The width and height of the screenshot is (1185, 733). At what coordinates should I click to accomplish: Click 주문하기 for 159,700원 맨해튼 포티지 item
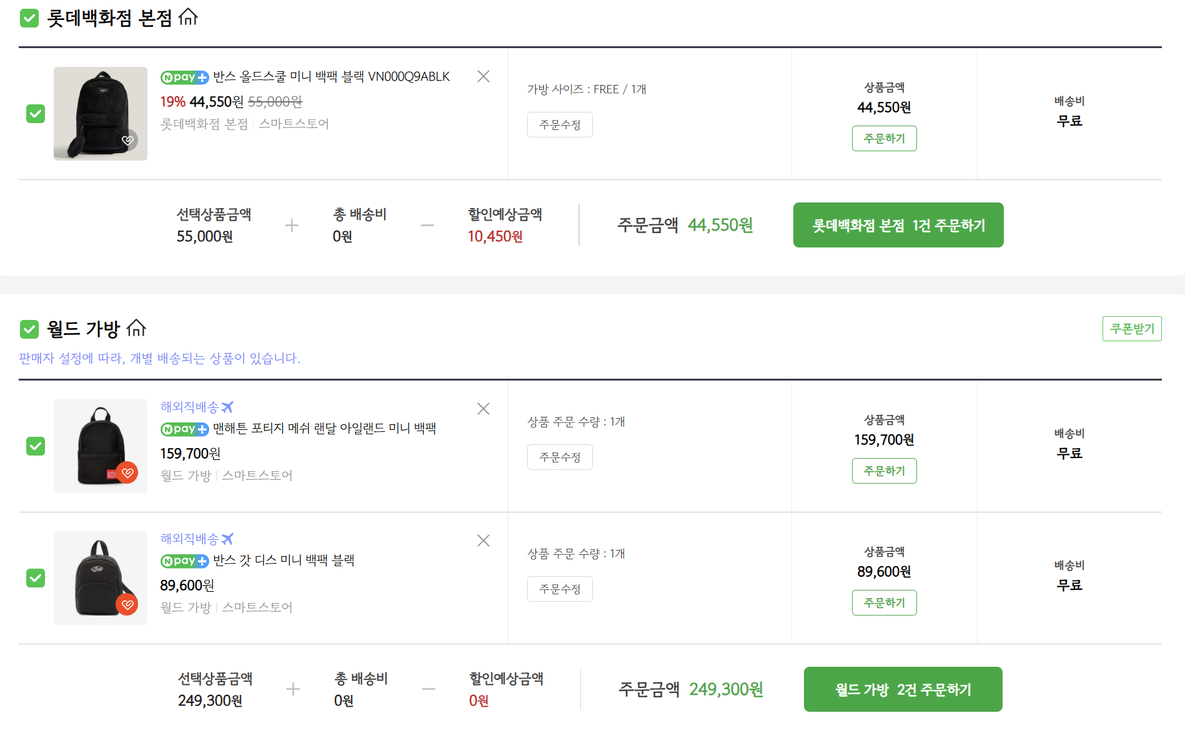click(x=884, y=471)
